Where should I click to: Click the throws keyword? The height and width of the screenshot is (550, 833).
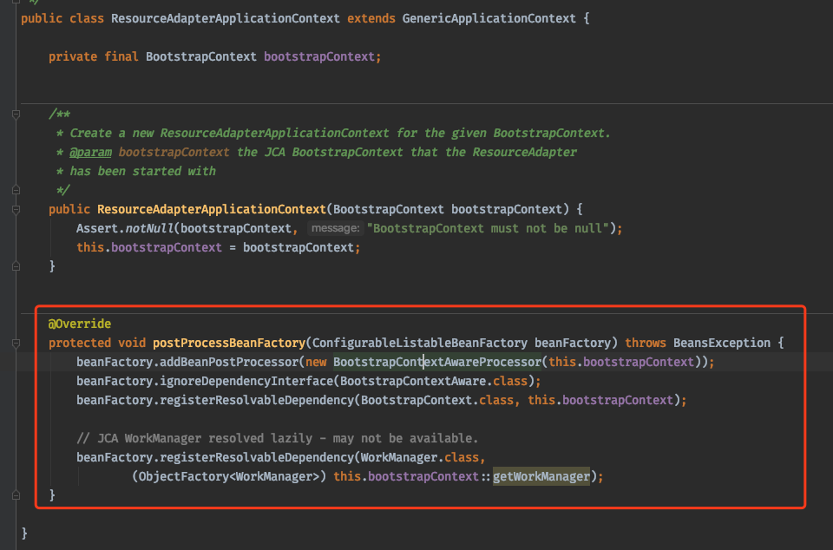[645, 343]
